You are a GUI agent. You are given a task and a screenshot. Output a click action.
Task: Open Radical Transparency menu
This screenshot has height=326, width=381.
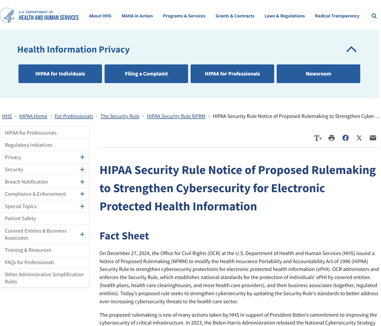337,16
